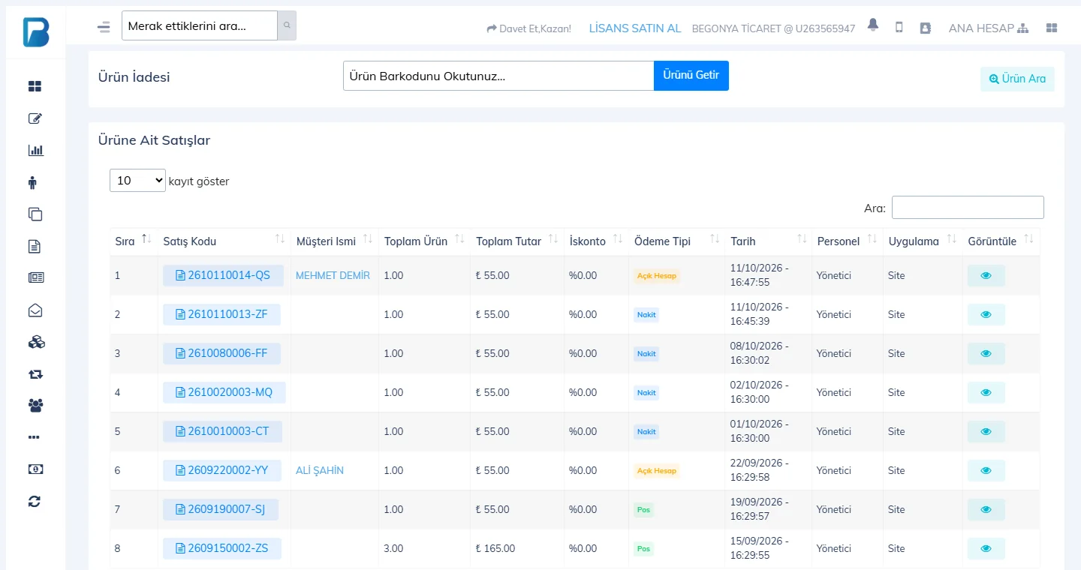Image resolution: width=1081 pixels, height=570 pixels.
Task: View sale 2610020003-MQ with eye button
Action: [x=986, y=392]
